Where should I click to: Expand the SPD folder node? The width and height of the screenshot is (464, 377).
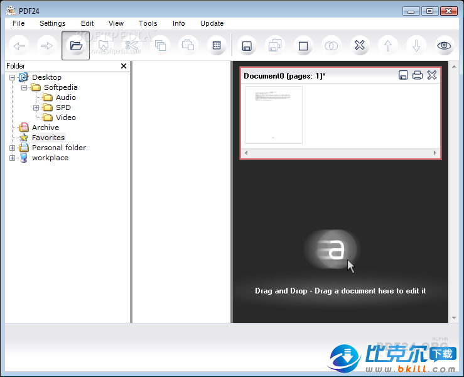(x=36, y=107)
